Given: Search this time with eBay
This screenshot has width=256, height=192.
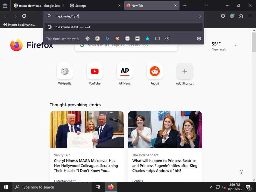Looking at the screenshot, I should 127,38.
